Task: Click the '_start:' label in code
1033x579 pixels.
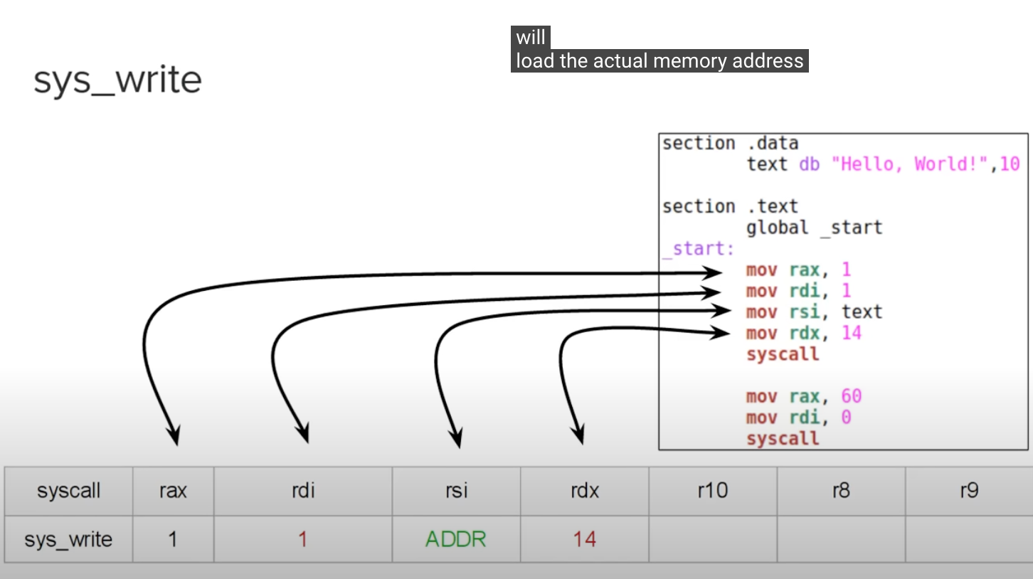Action: point(699,249)
